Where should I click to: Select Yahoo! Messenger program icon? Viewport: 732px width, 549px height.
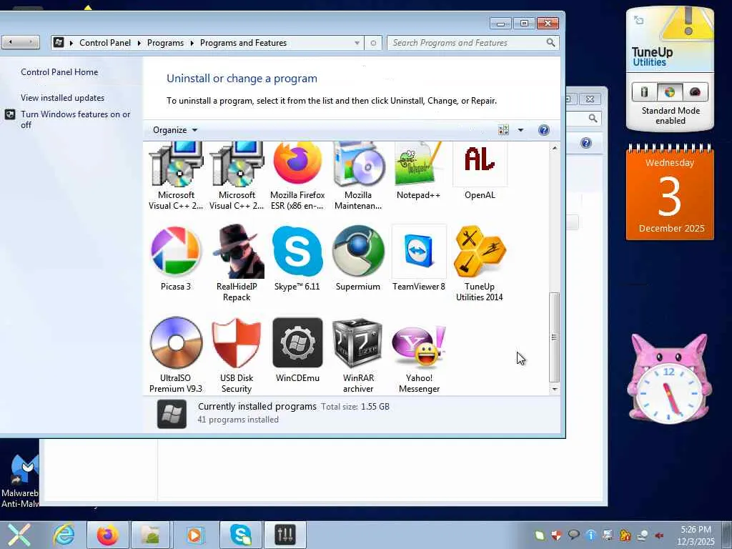(419, 357)
